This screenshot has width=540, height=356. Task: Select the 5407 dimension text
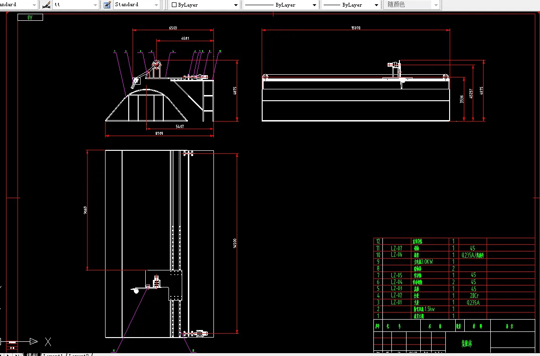[x=180, y=127]
